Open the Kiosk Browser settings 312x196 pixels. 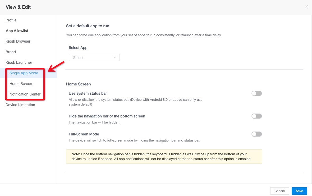coord(18,41)
